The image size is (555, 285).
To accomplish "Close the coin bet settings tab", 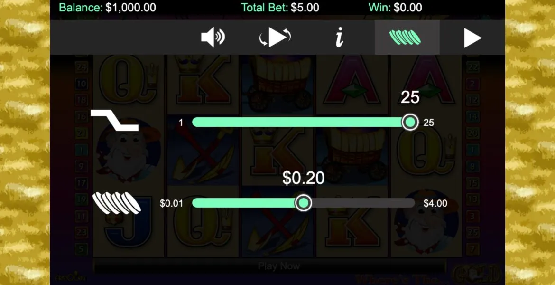I will tap(407, 37).
